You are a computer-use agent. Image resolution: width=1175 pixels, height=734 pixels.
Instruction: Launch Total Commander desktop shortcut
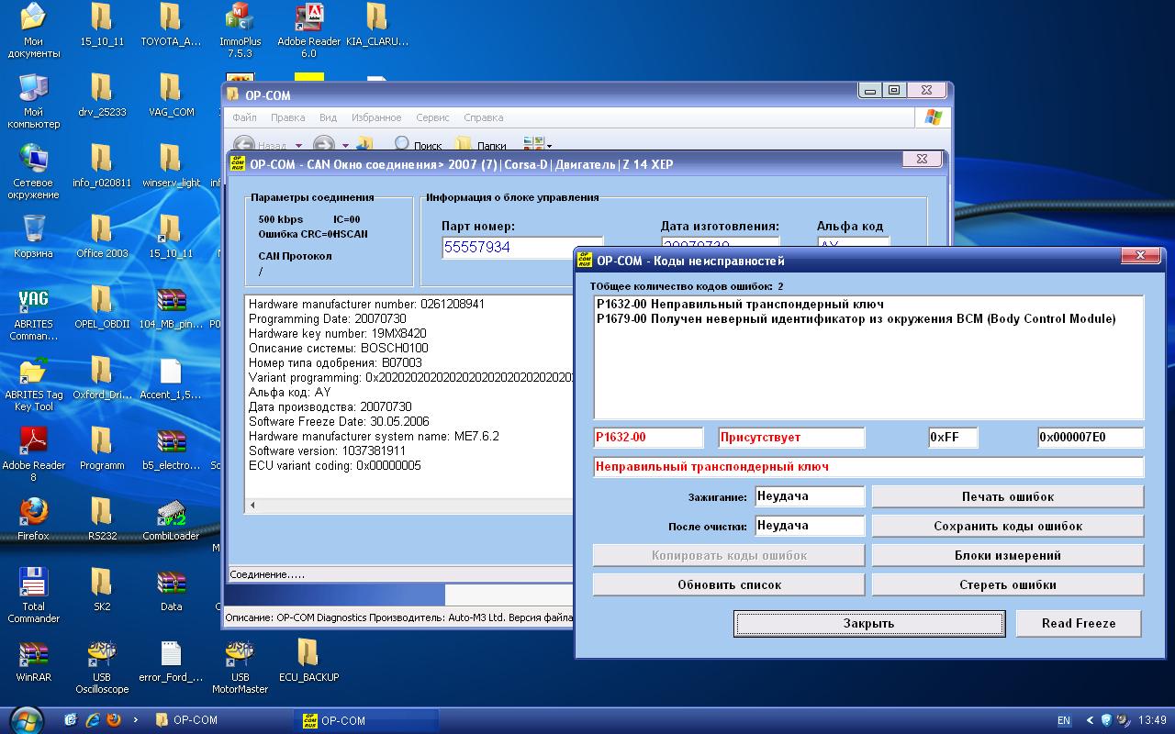tap(33, 595)
